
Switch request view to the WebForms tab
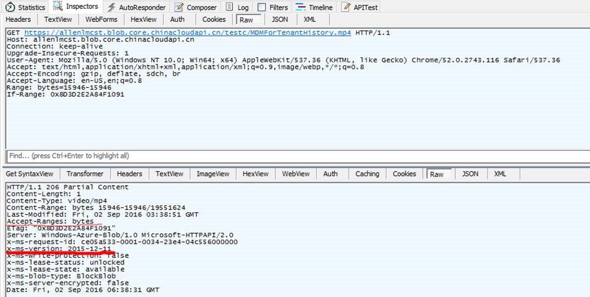(101, 20)
